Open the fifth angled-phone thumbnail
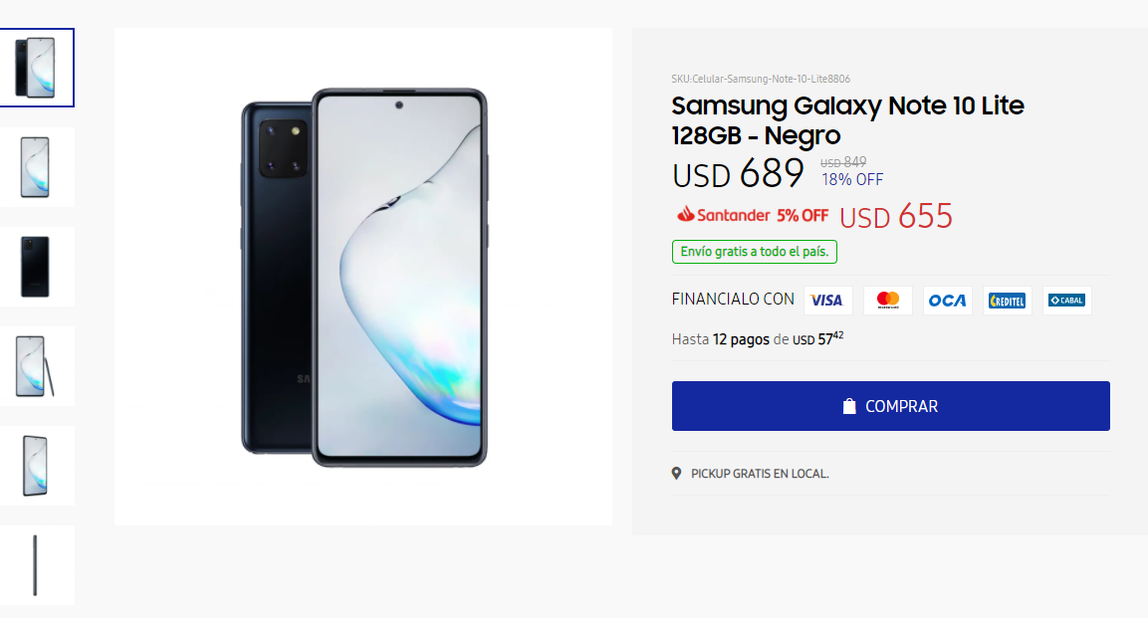Viewport: 1148px width, 618px height. coord(36,466)
